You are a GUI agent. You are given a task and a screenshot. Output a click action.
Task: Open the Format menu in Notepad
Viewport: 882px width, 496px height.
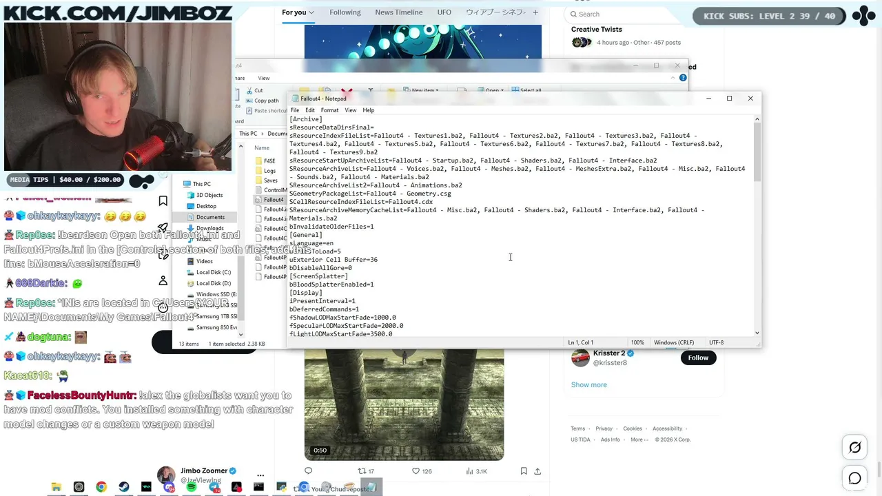click(x=329, y=110)
